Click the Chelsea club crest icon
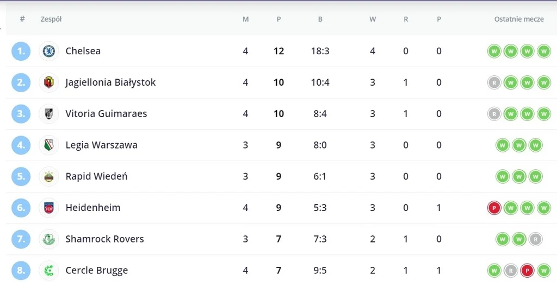Viewport: 557px width, 282px height. [48, 51]
